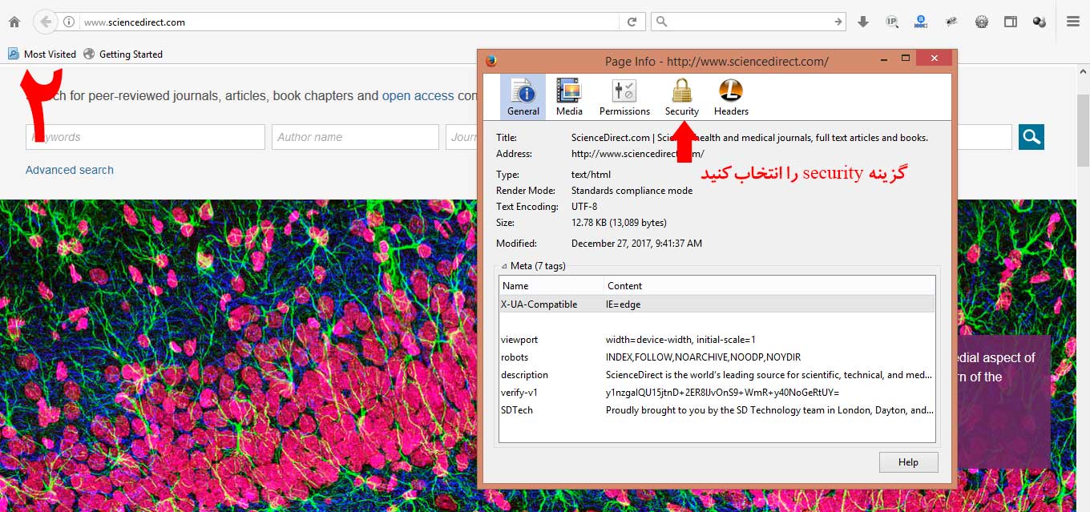Click the Author name field
This screenshot has width=1090, height=512.
click(x=355, y=137)
